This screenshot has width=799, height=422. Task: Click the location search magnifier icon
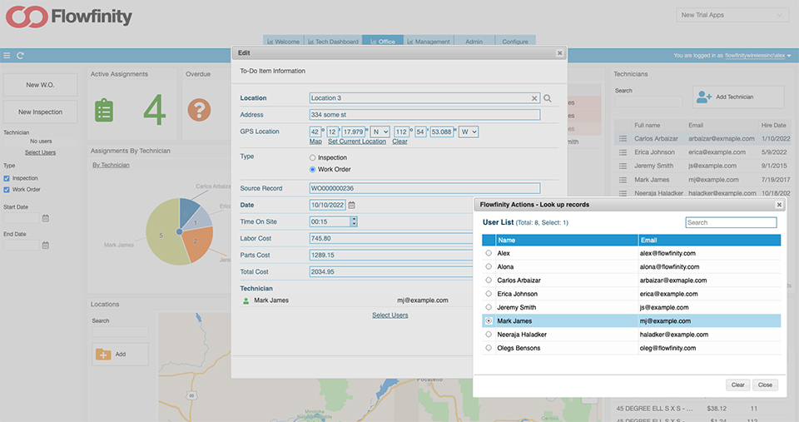click(548, 98)
